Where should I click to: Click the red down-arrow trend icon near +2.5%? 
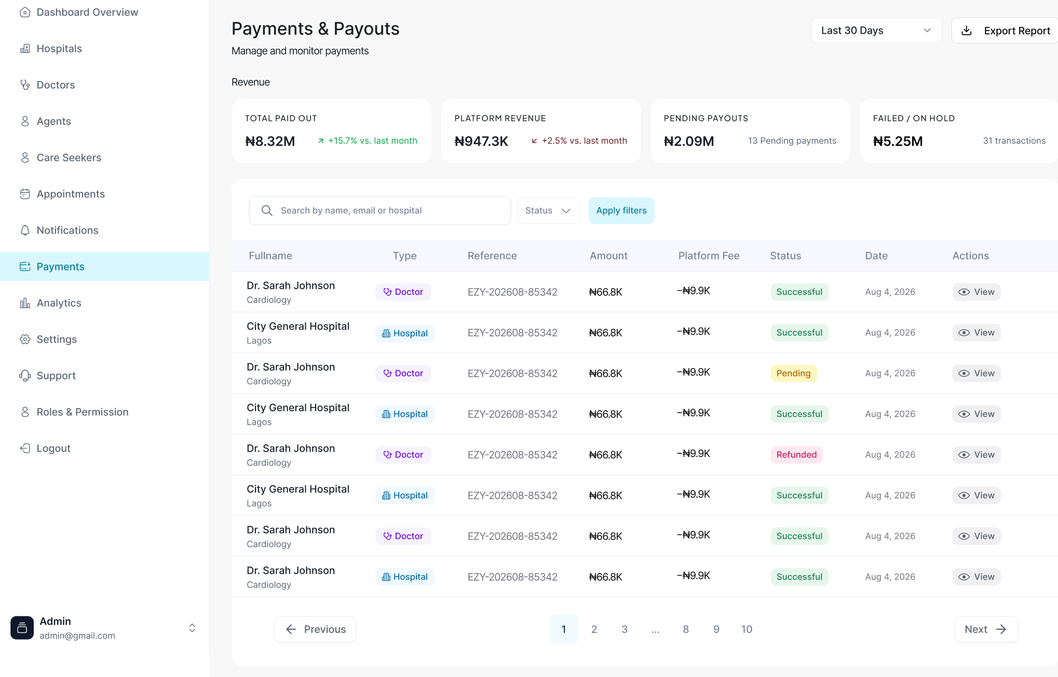(534, 141)
